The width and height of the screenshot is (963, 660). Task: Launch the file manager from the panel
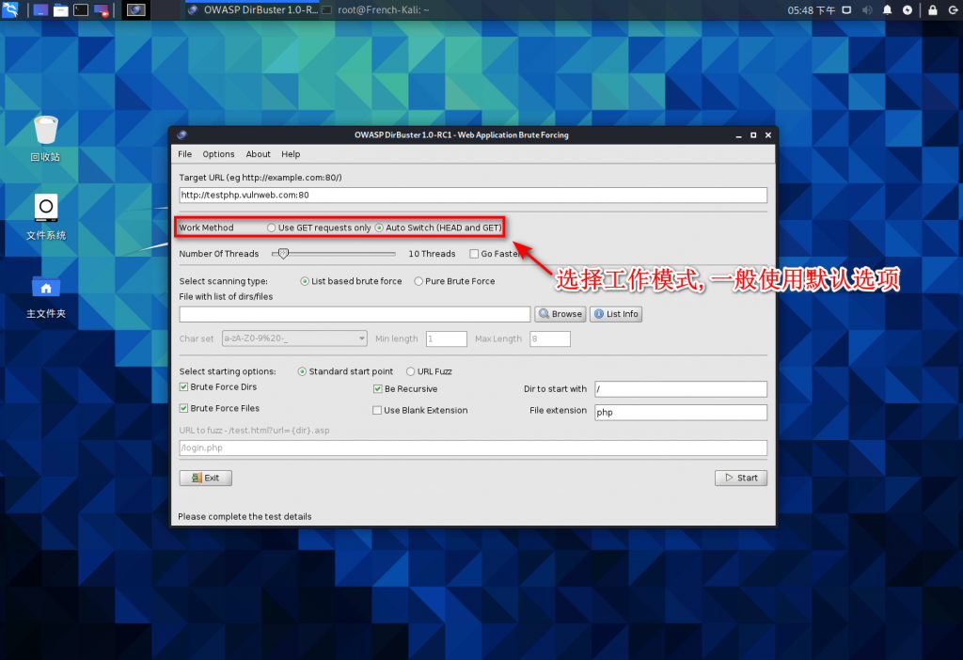[x=61, y=9]
